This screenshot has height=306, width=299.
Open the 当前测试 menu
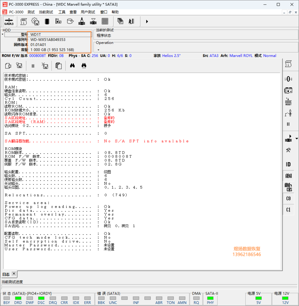coord(46,12)
